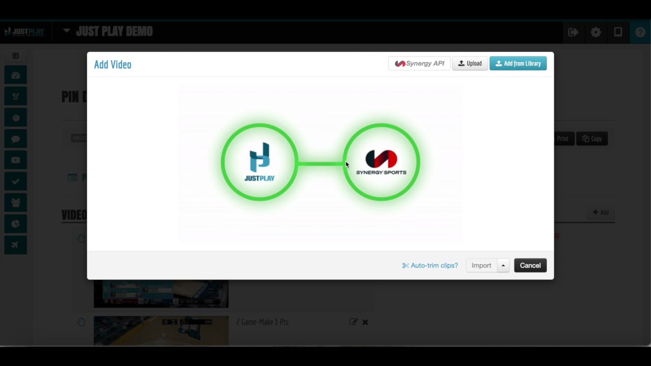Screen dimensions: 651x366
Task: Open the scoreboard video thumbnail behind dialog
Action: point(161,294)
